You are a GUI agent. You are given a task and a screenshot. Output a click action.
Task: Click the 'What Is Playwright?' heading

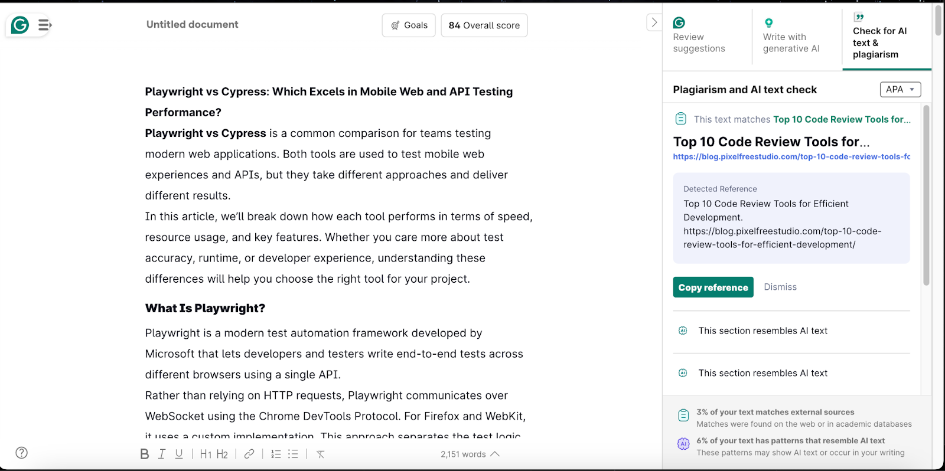[x=205, y=308]
